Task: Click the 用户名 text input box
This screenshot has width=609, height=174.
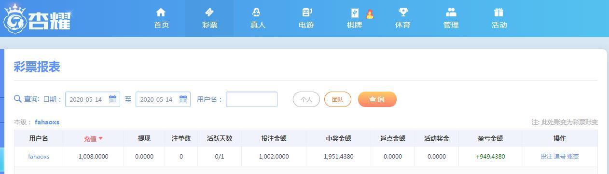Action: pyautogui.click(x=252, y=99)
